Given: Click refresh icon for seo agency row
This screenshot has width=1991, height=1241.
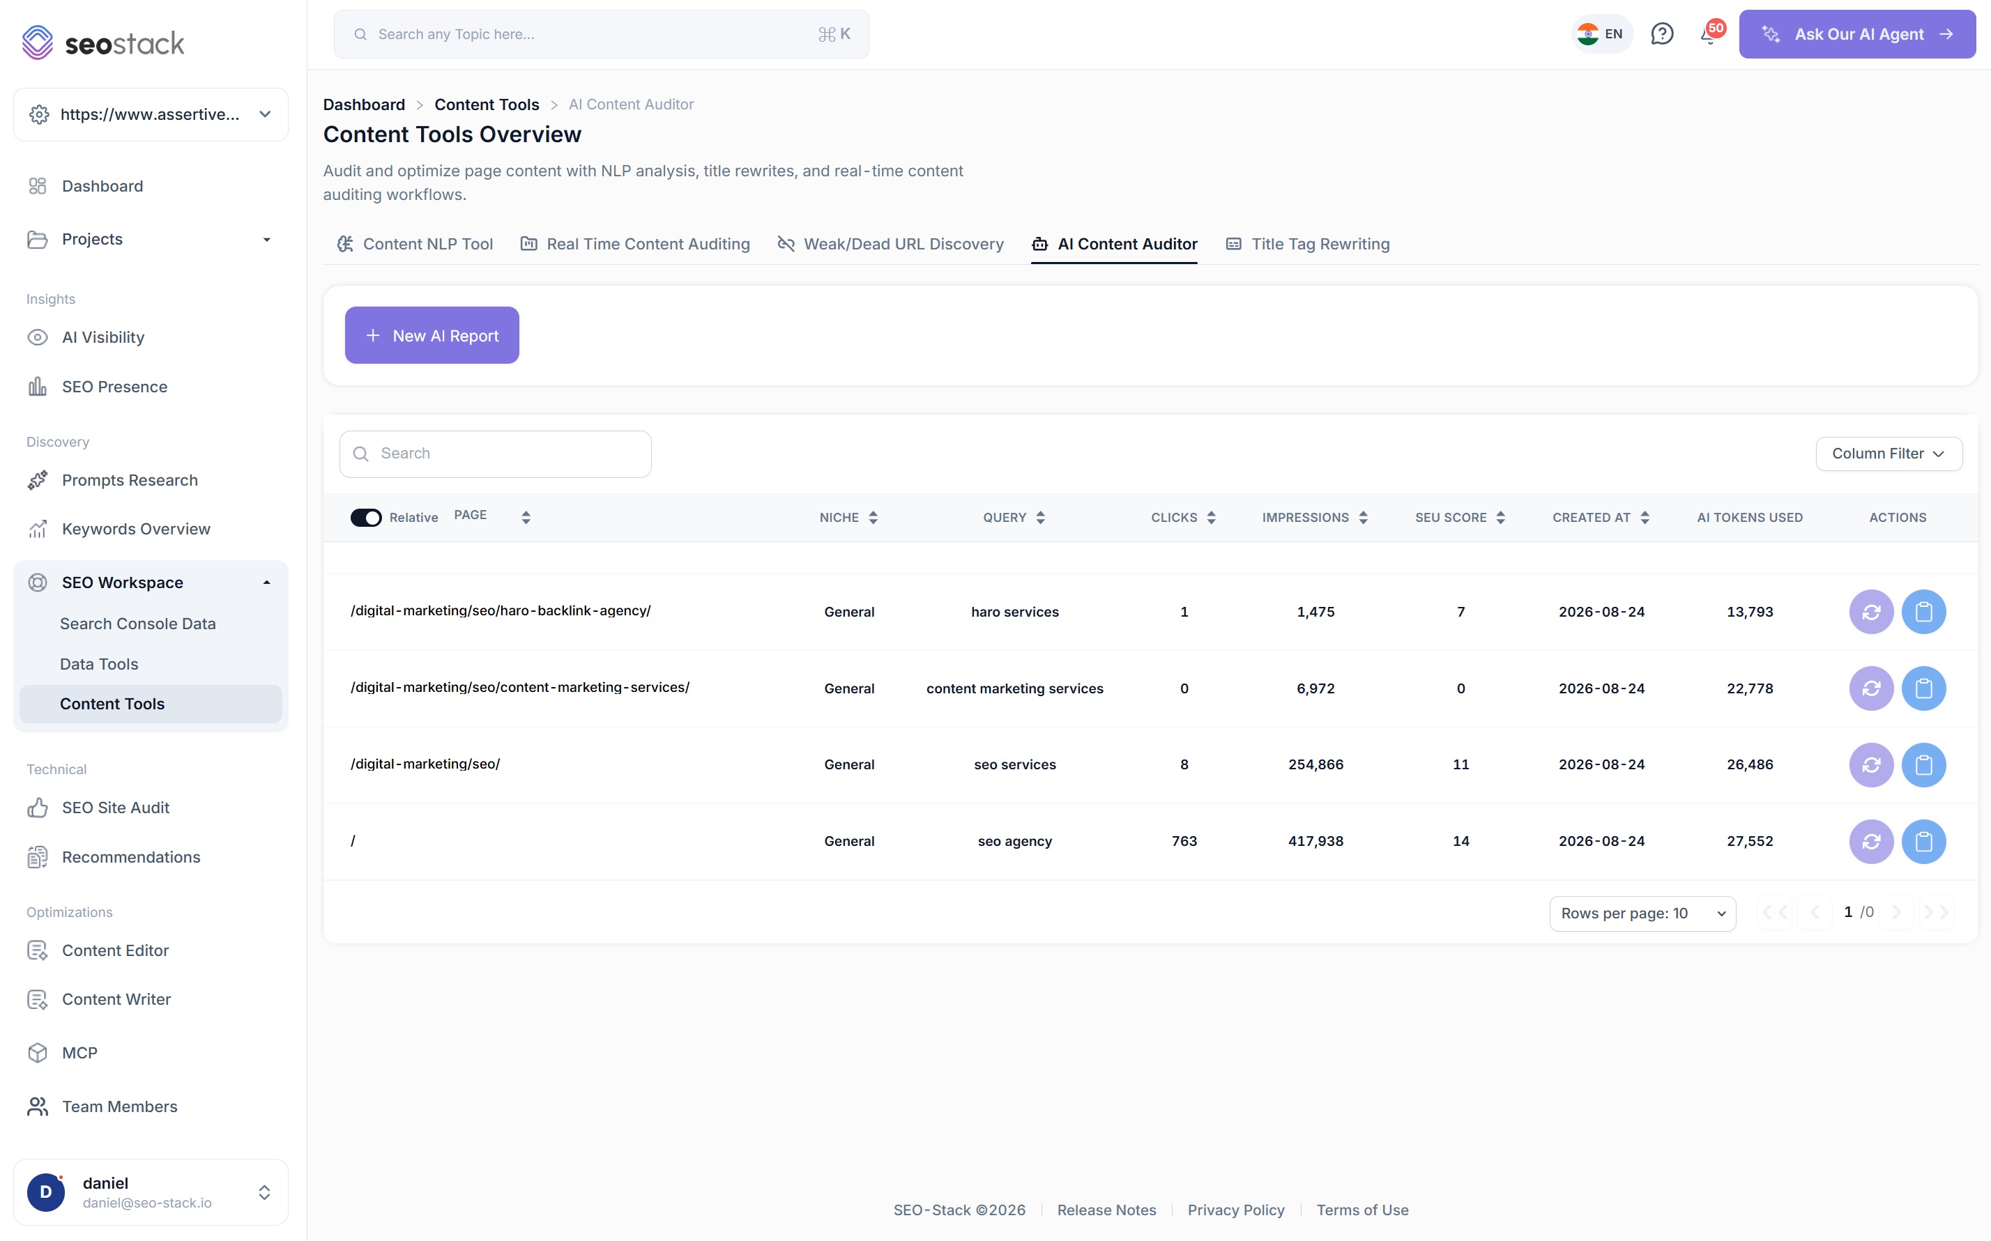Looking at the screenshot, I should 1871,841.
